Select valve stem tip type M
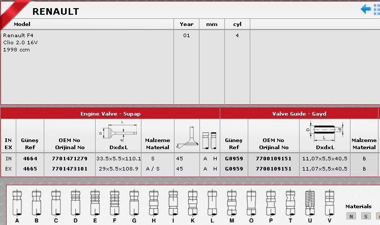 click(x=232, y=206)
